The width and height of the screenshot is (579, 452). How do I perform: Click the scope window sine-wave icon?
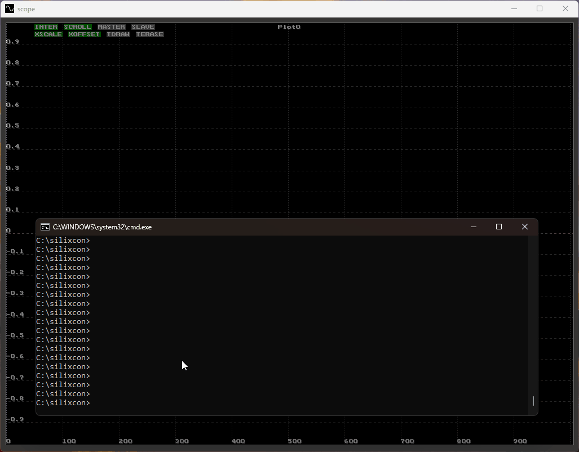coord(10,8)
